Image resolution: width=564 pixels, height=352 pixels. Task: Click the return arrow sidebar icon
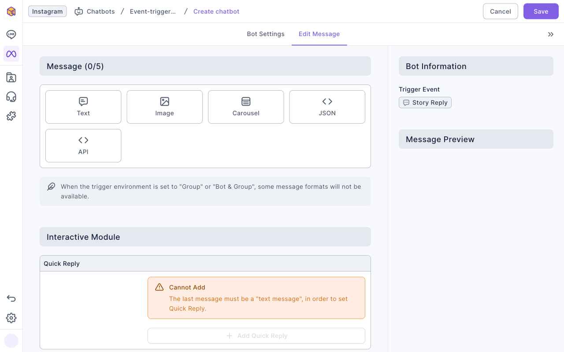11,298
